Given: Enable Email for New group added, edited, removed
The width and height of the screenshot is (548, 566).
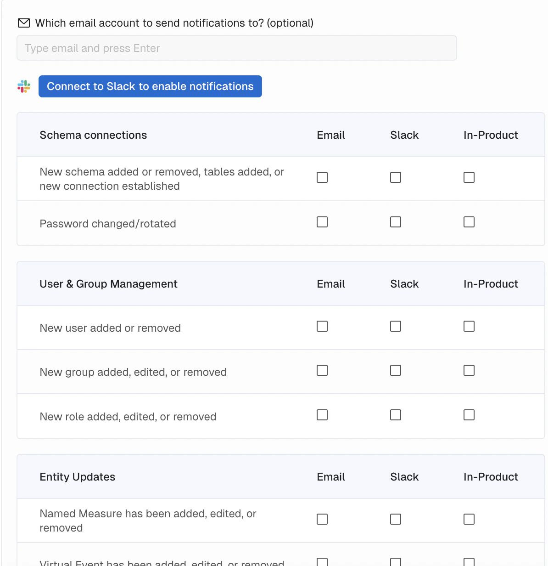Looking at the screenshot, I should click(x=322, y=370).
